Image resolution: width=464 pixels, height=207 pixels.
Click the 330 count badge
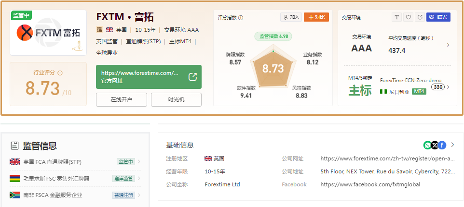(x=438, y=87)
